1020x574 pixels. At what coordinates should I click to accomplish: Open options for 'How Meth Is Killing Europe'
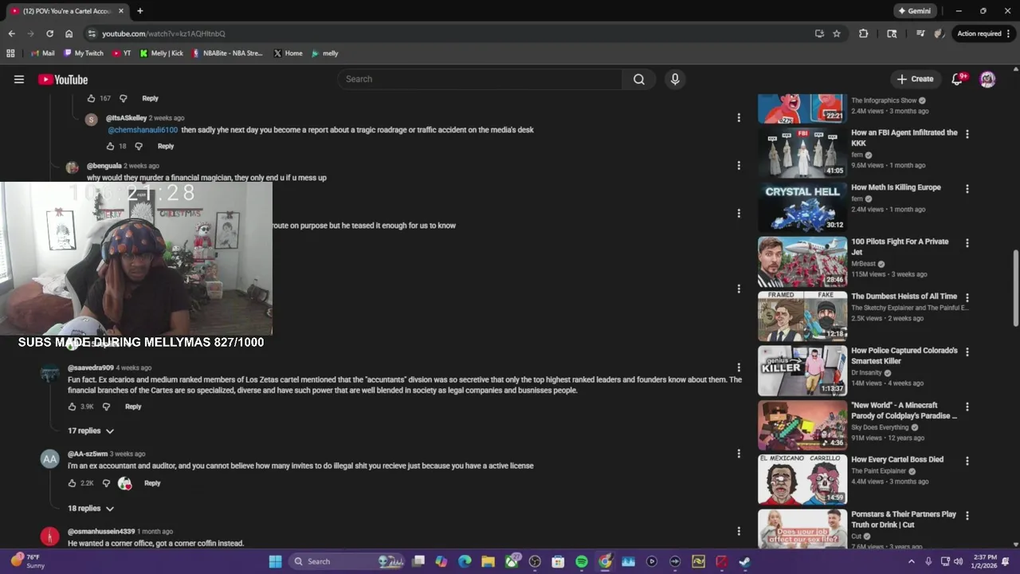pyautogui.click(x=967, y=189)
